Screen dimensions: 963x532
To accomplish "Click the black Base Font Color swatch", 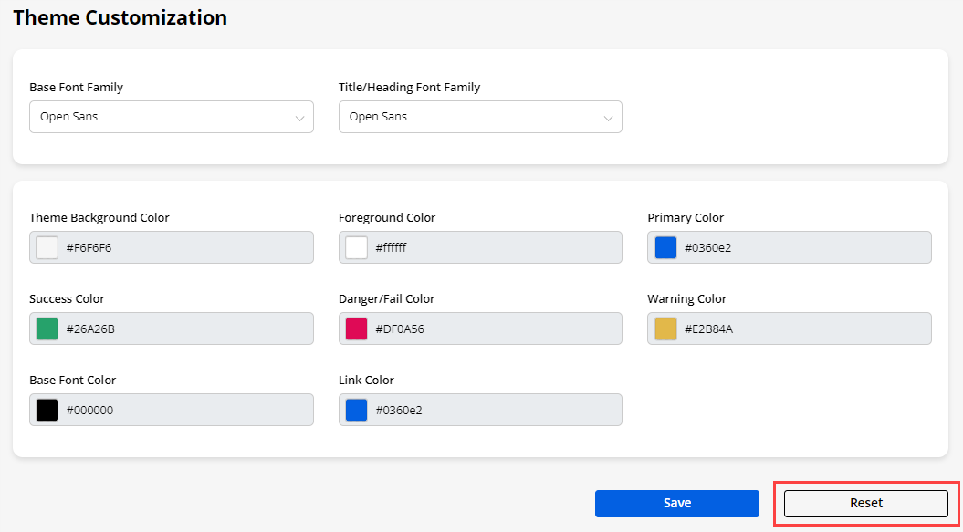I will click(x=47, y=410).
